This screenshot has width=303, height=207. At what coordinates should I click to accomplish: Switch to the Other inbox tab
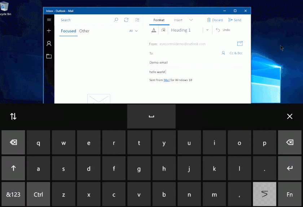pos(84,31)
